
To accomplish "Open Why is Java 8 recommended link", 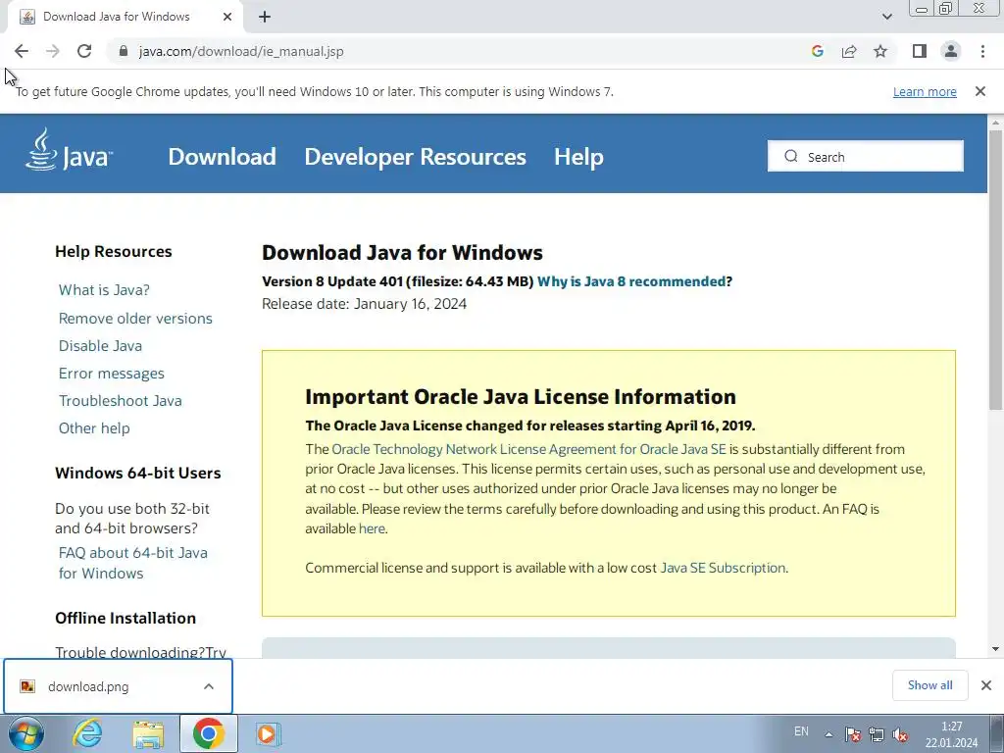I will [x=634, y=281].
